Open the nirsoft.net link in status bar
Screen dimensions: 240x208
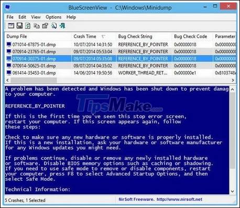point(179,199)
